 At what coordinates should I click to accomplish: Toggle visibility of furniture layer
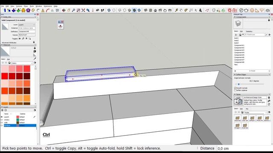tap(2, 125)
